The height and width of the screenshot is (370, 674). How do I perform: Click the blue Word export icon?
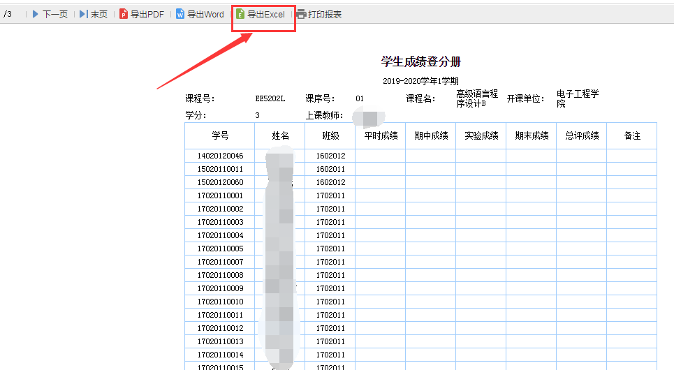coord(180,14)
